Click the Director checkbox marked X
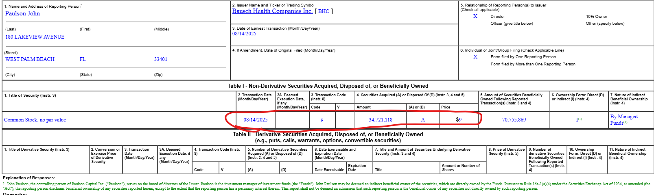Viewport: 654px width, 195px height. [x=475, y=16]
